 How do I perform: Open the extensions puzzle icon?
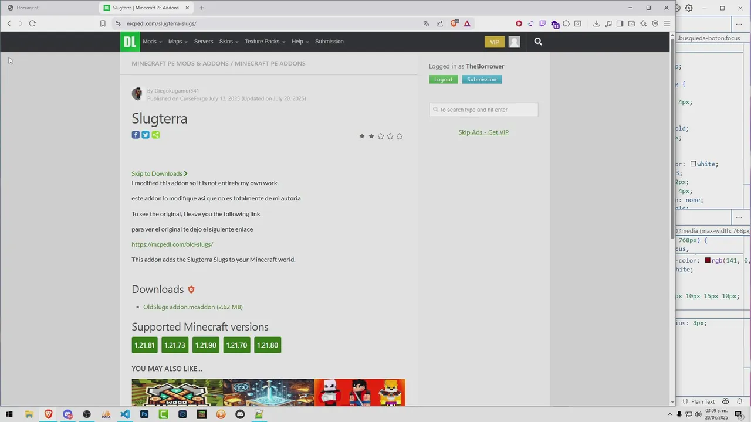click(566, 23)
